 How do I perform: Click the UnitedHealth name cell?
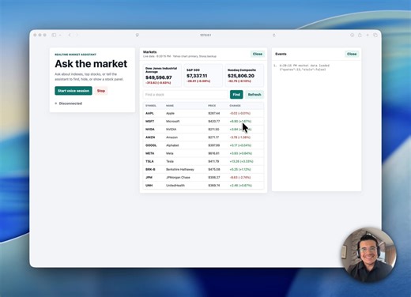pos(175,186)
